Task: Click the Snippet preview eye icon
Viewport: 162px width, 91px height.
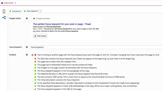Action: click(34, 19)
